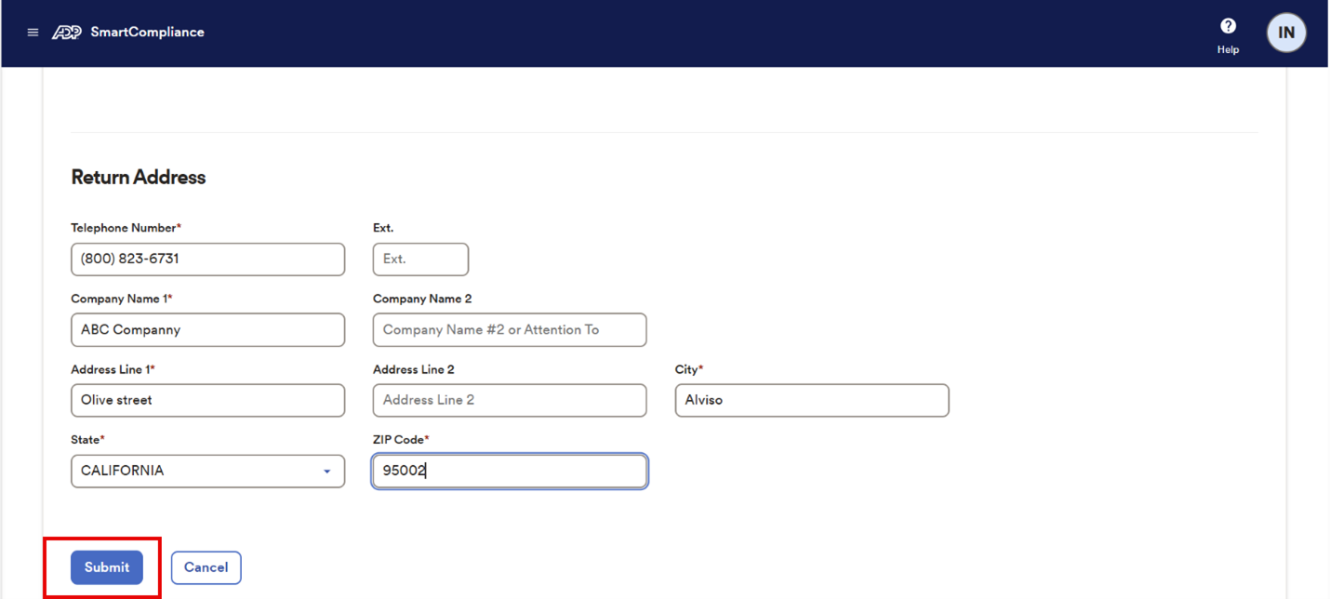Image resolution: width=1330 pixels, height=599 pixels.
Task: Click the Help question mark icon
Action: [1228, 26]
